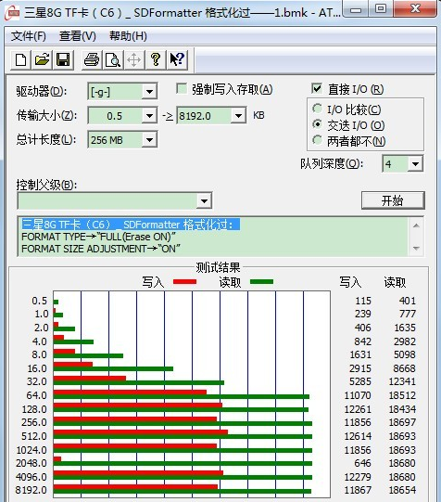The height and width of the screenshot is (502, 441).
Task: Open a benchmark file via folder icon
Action: 42,59
